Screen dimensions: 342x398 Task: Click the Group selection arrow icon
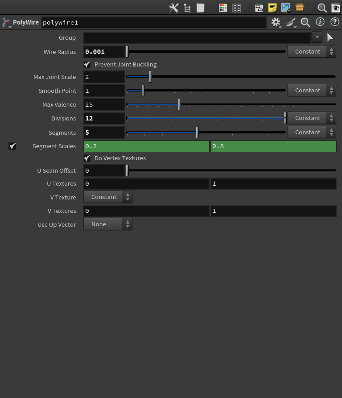[x=330, y=37]
